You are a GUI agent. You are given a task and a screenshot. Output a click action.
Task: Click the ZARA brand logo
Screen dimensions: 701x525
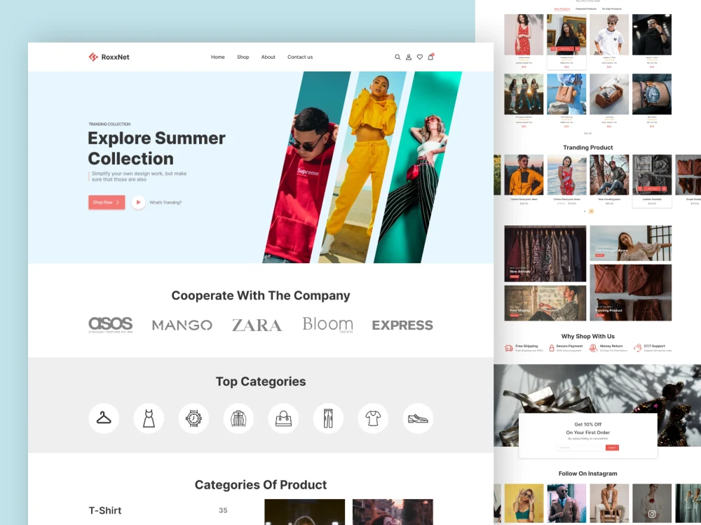pos(257,325)
